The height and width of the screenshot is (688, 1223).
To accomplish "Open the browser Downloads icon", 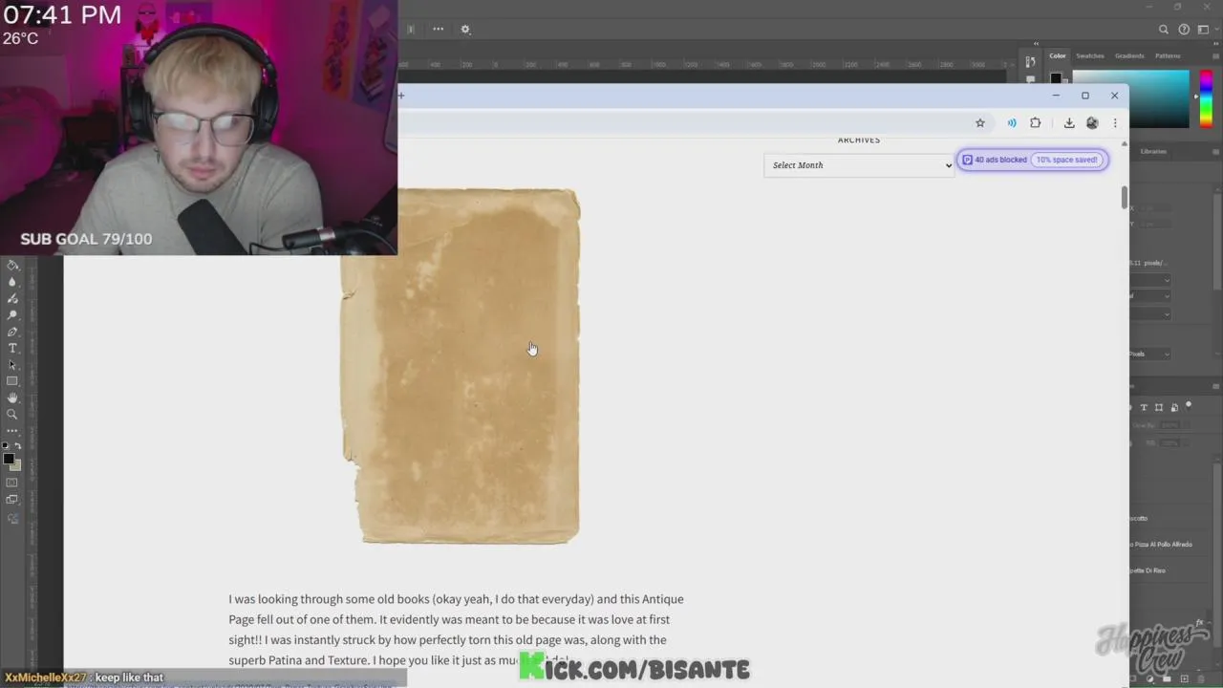I will click(x=1069, y=122).
